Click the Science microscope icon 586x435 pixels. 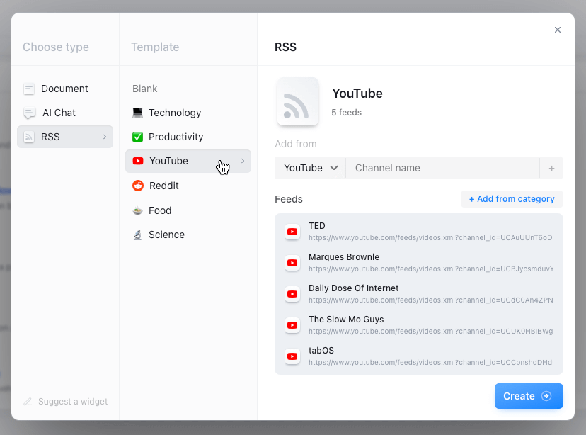[138, 235]
